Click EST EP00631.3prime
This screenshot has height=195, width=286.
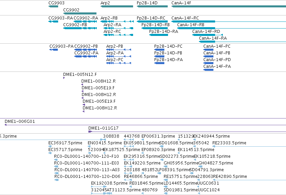pyautogui.click(x=142, y=140)
